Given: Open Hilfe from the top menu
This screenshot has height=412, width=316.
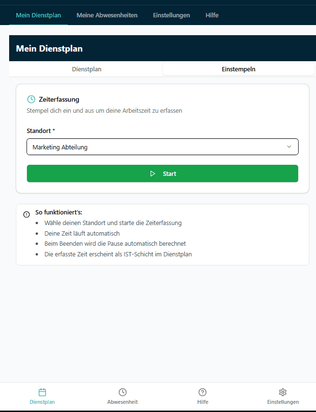Looking at the screenshot, I should (x=212, y=15).
